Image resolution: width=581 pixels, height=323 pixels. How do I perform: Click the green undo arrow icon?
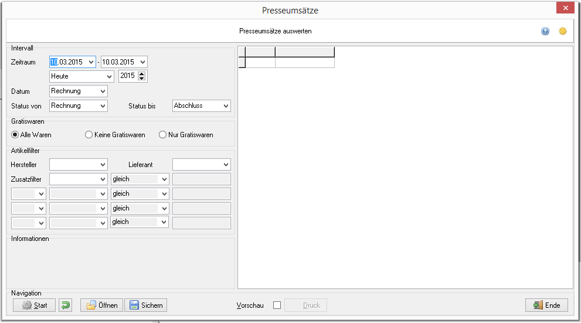65,305
